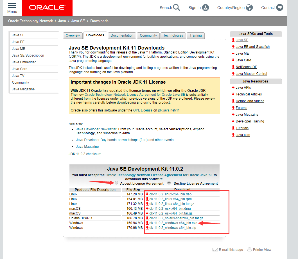Image resolution: width=298 pixels, height=259 pixels.
Task: Click the red download icon for linux-x64_bin.deb
Action: click(147, 194)
